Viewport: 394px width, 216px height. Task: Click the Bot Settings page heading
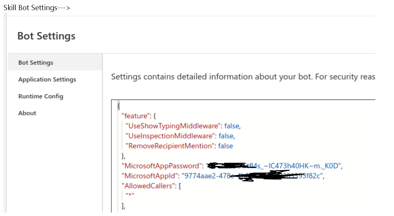(46, 36)
